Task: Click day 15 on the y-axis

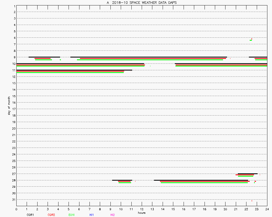Action: tap(13, 96)
